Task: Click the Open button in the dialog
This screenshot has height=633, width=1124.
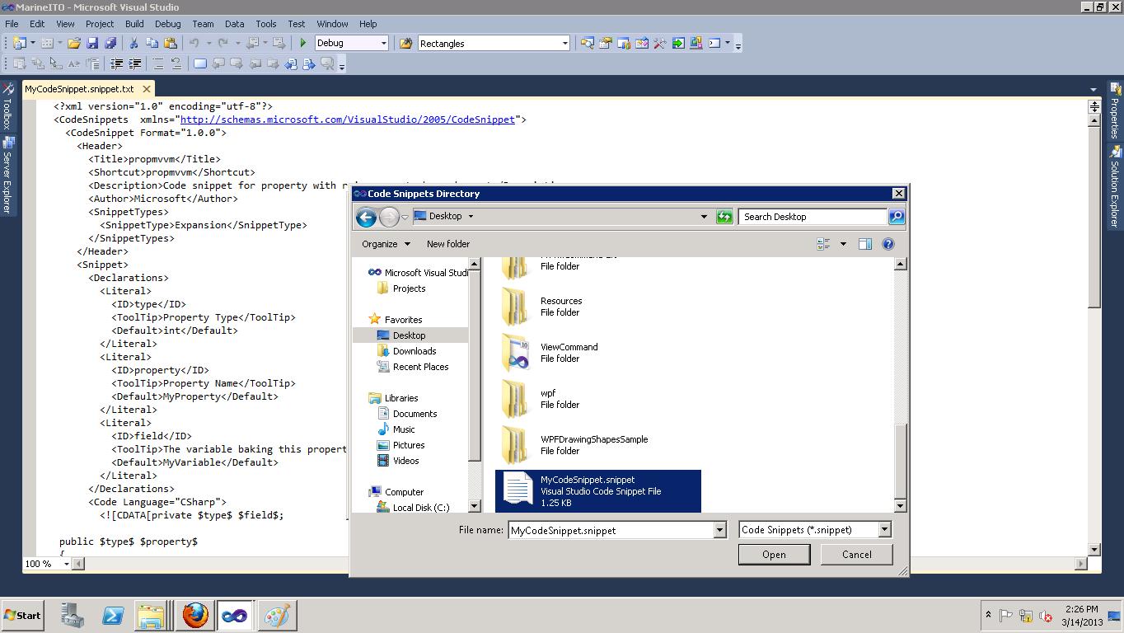Action: (x=774, y=555)
